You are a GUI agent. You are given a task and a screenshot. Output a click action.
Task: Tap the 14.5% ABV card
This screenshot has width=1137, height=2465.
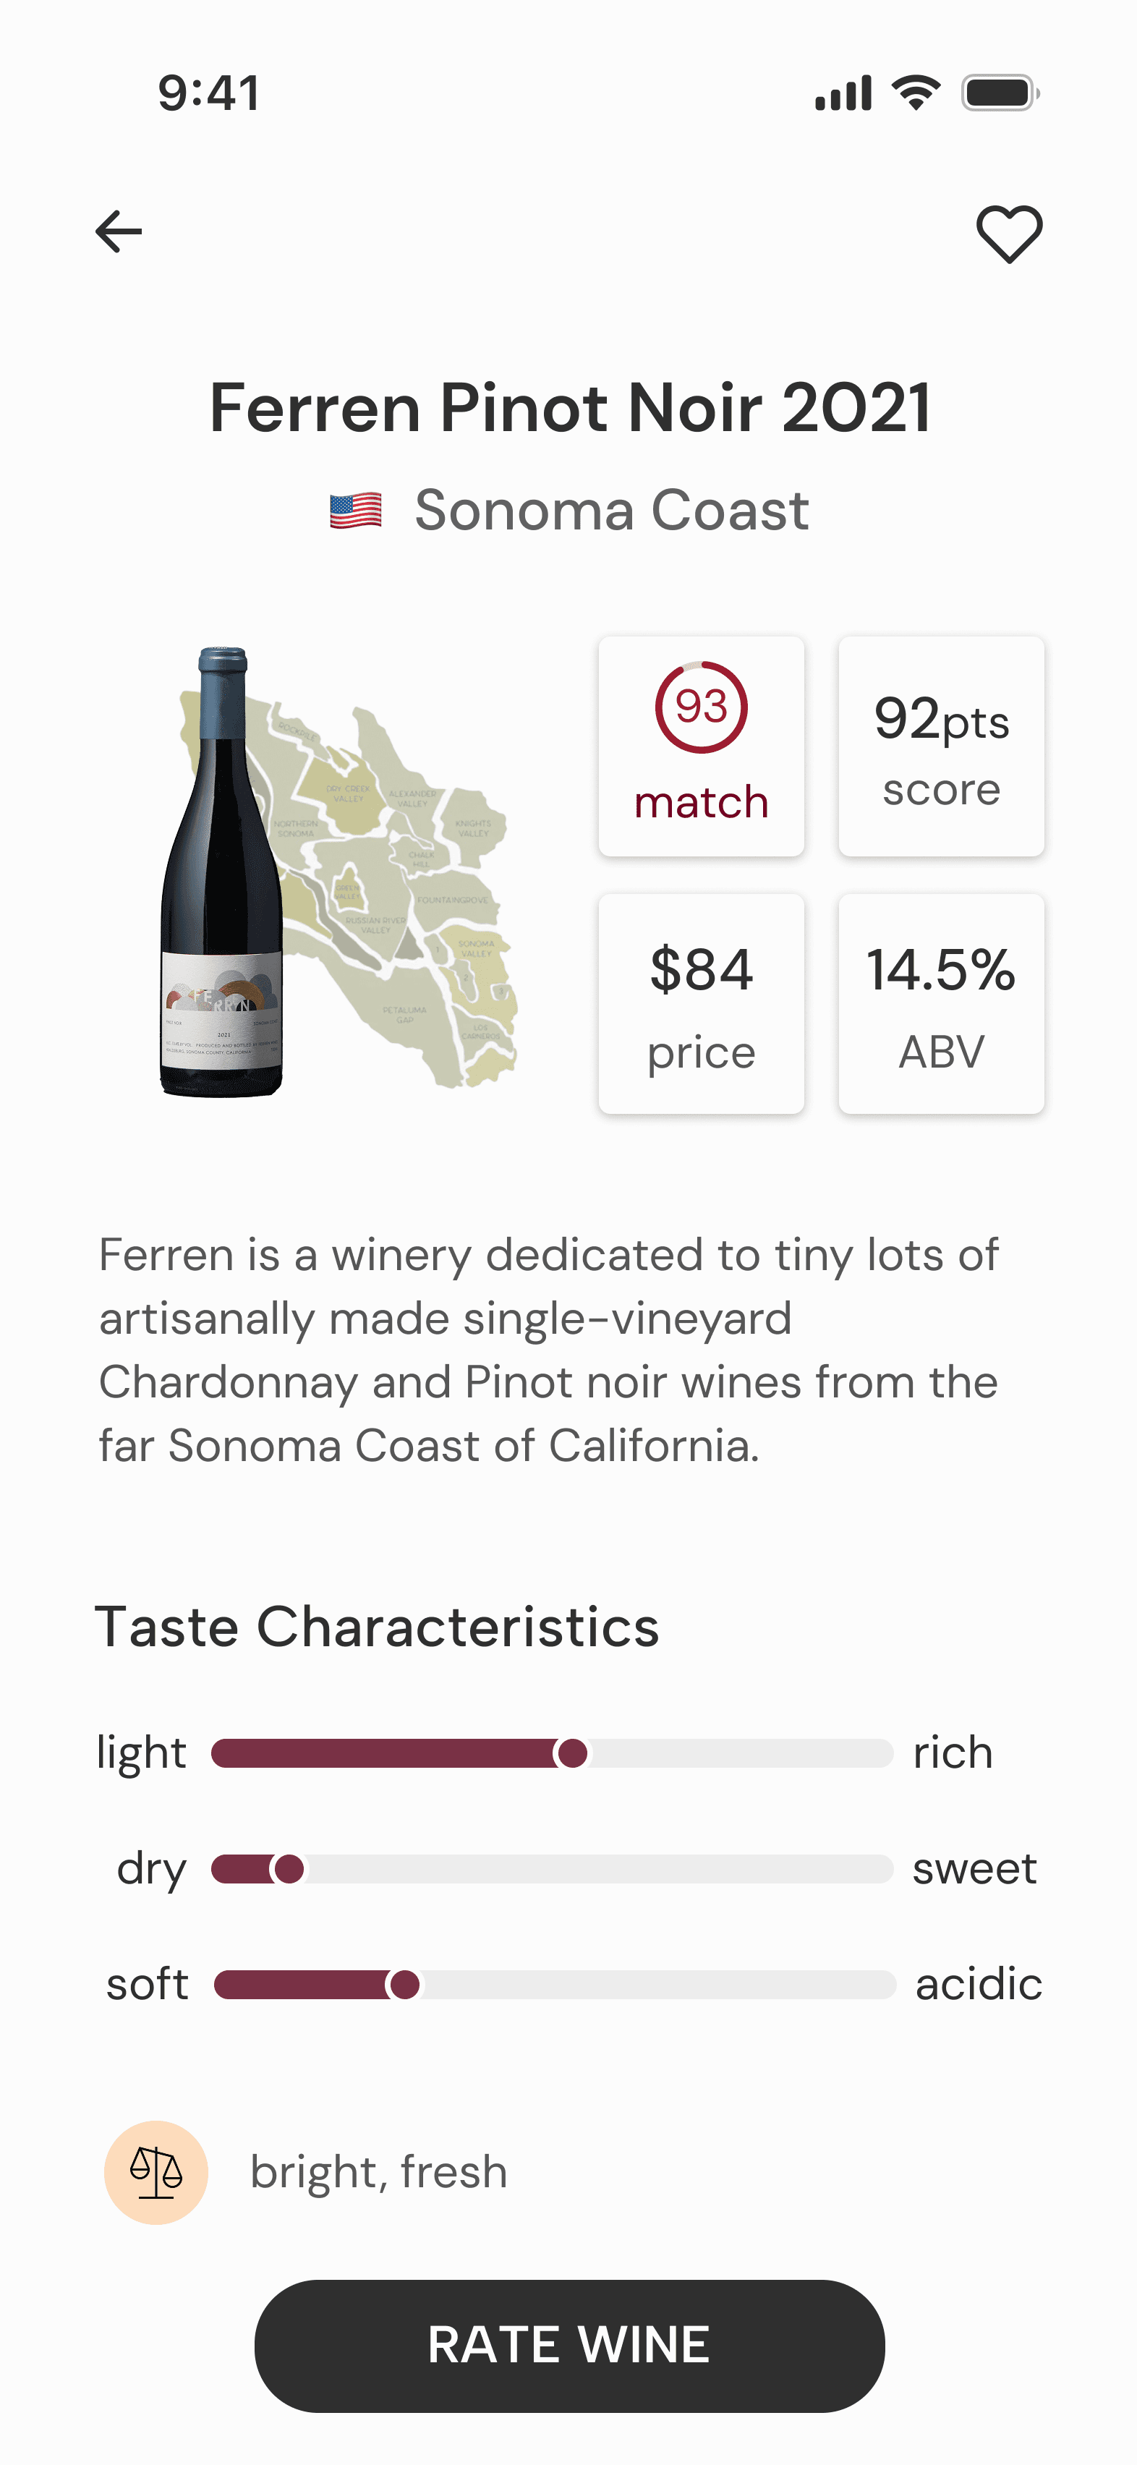(941, 1004)
